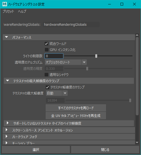Expand スクリーンスペース アンビエント オクルージョン section
Image resolution: width=141 pixels, height=155 pixels.
coord(69,130)
